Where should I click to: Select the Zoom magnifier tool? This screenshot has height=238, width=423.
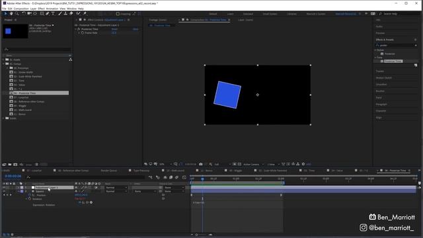click(17, 13)
